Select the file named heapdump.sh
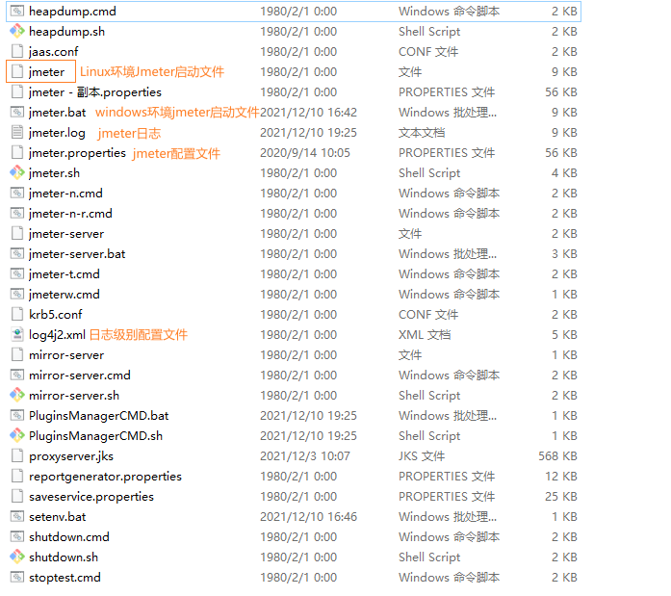 click(x=66, y=31)
